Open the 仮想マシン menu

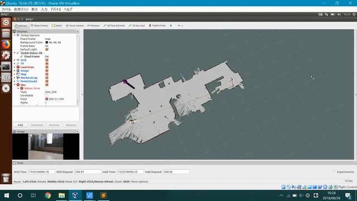tap(21, 9)
